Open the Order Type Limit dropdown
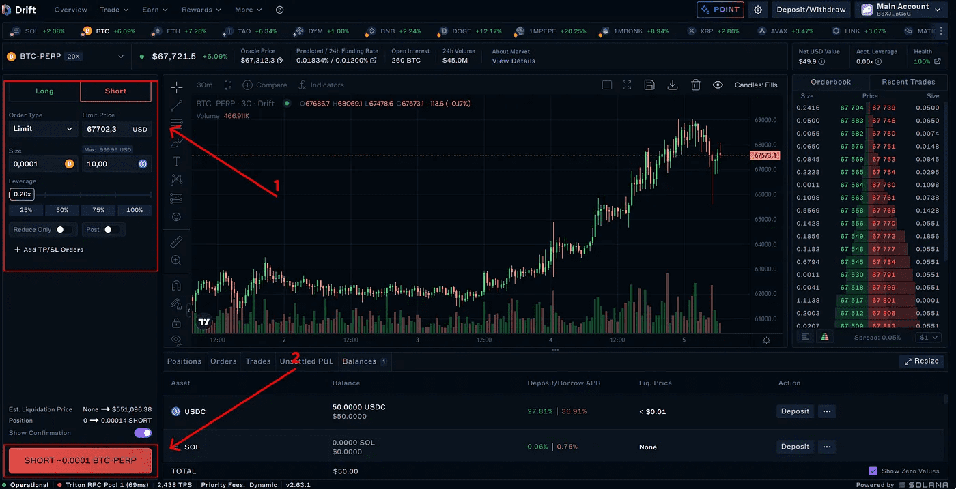Screen dimensions: 956x489 [43, 128]
